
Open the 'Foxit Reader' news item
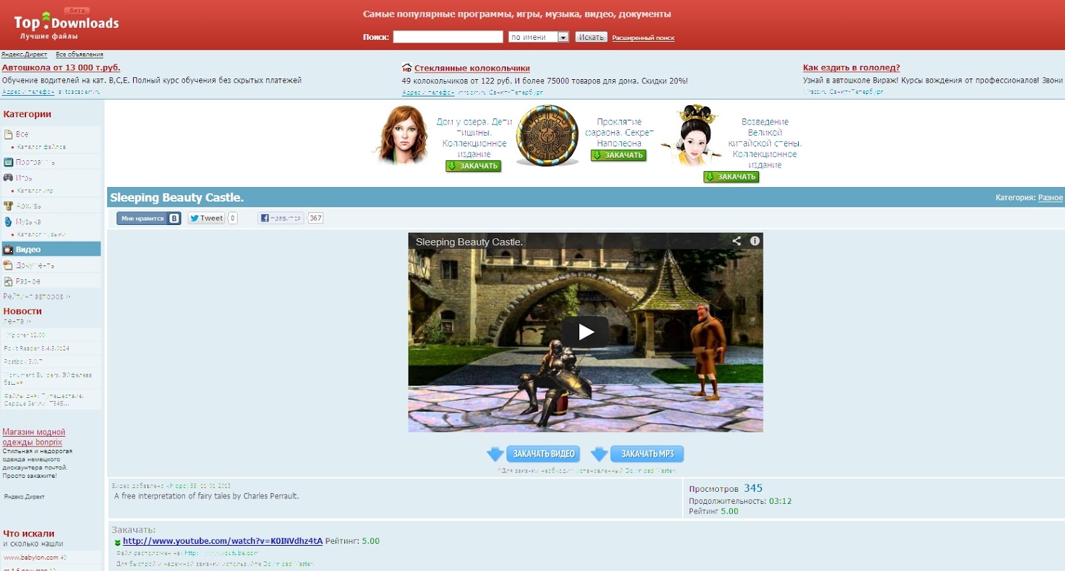(37, 348)
